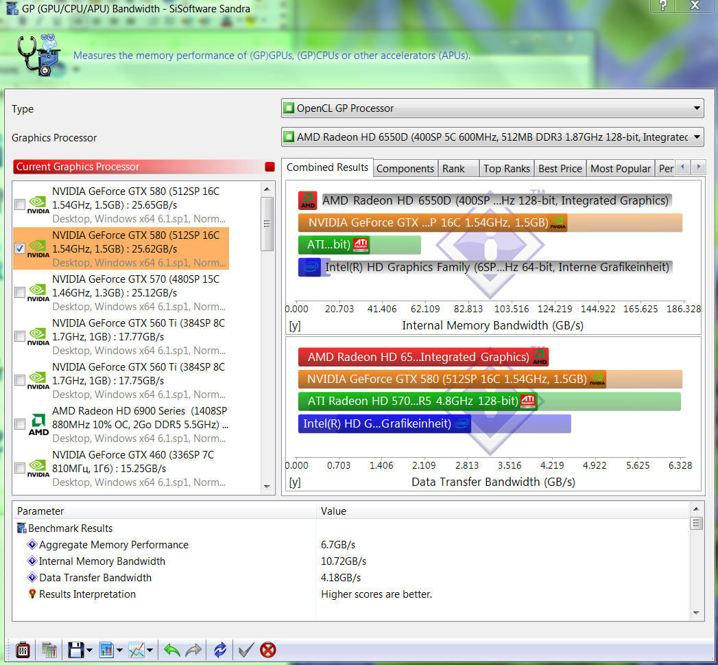Open the dropdown arrow next to bar chart icon
Screen dimensions: 718x665
[x=119, y=651]
